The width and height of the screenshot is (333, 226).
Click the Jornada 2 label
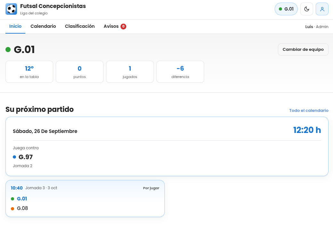22,166
